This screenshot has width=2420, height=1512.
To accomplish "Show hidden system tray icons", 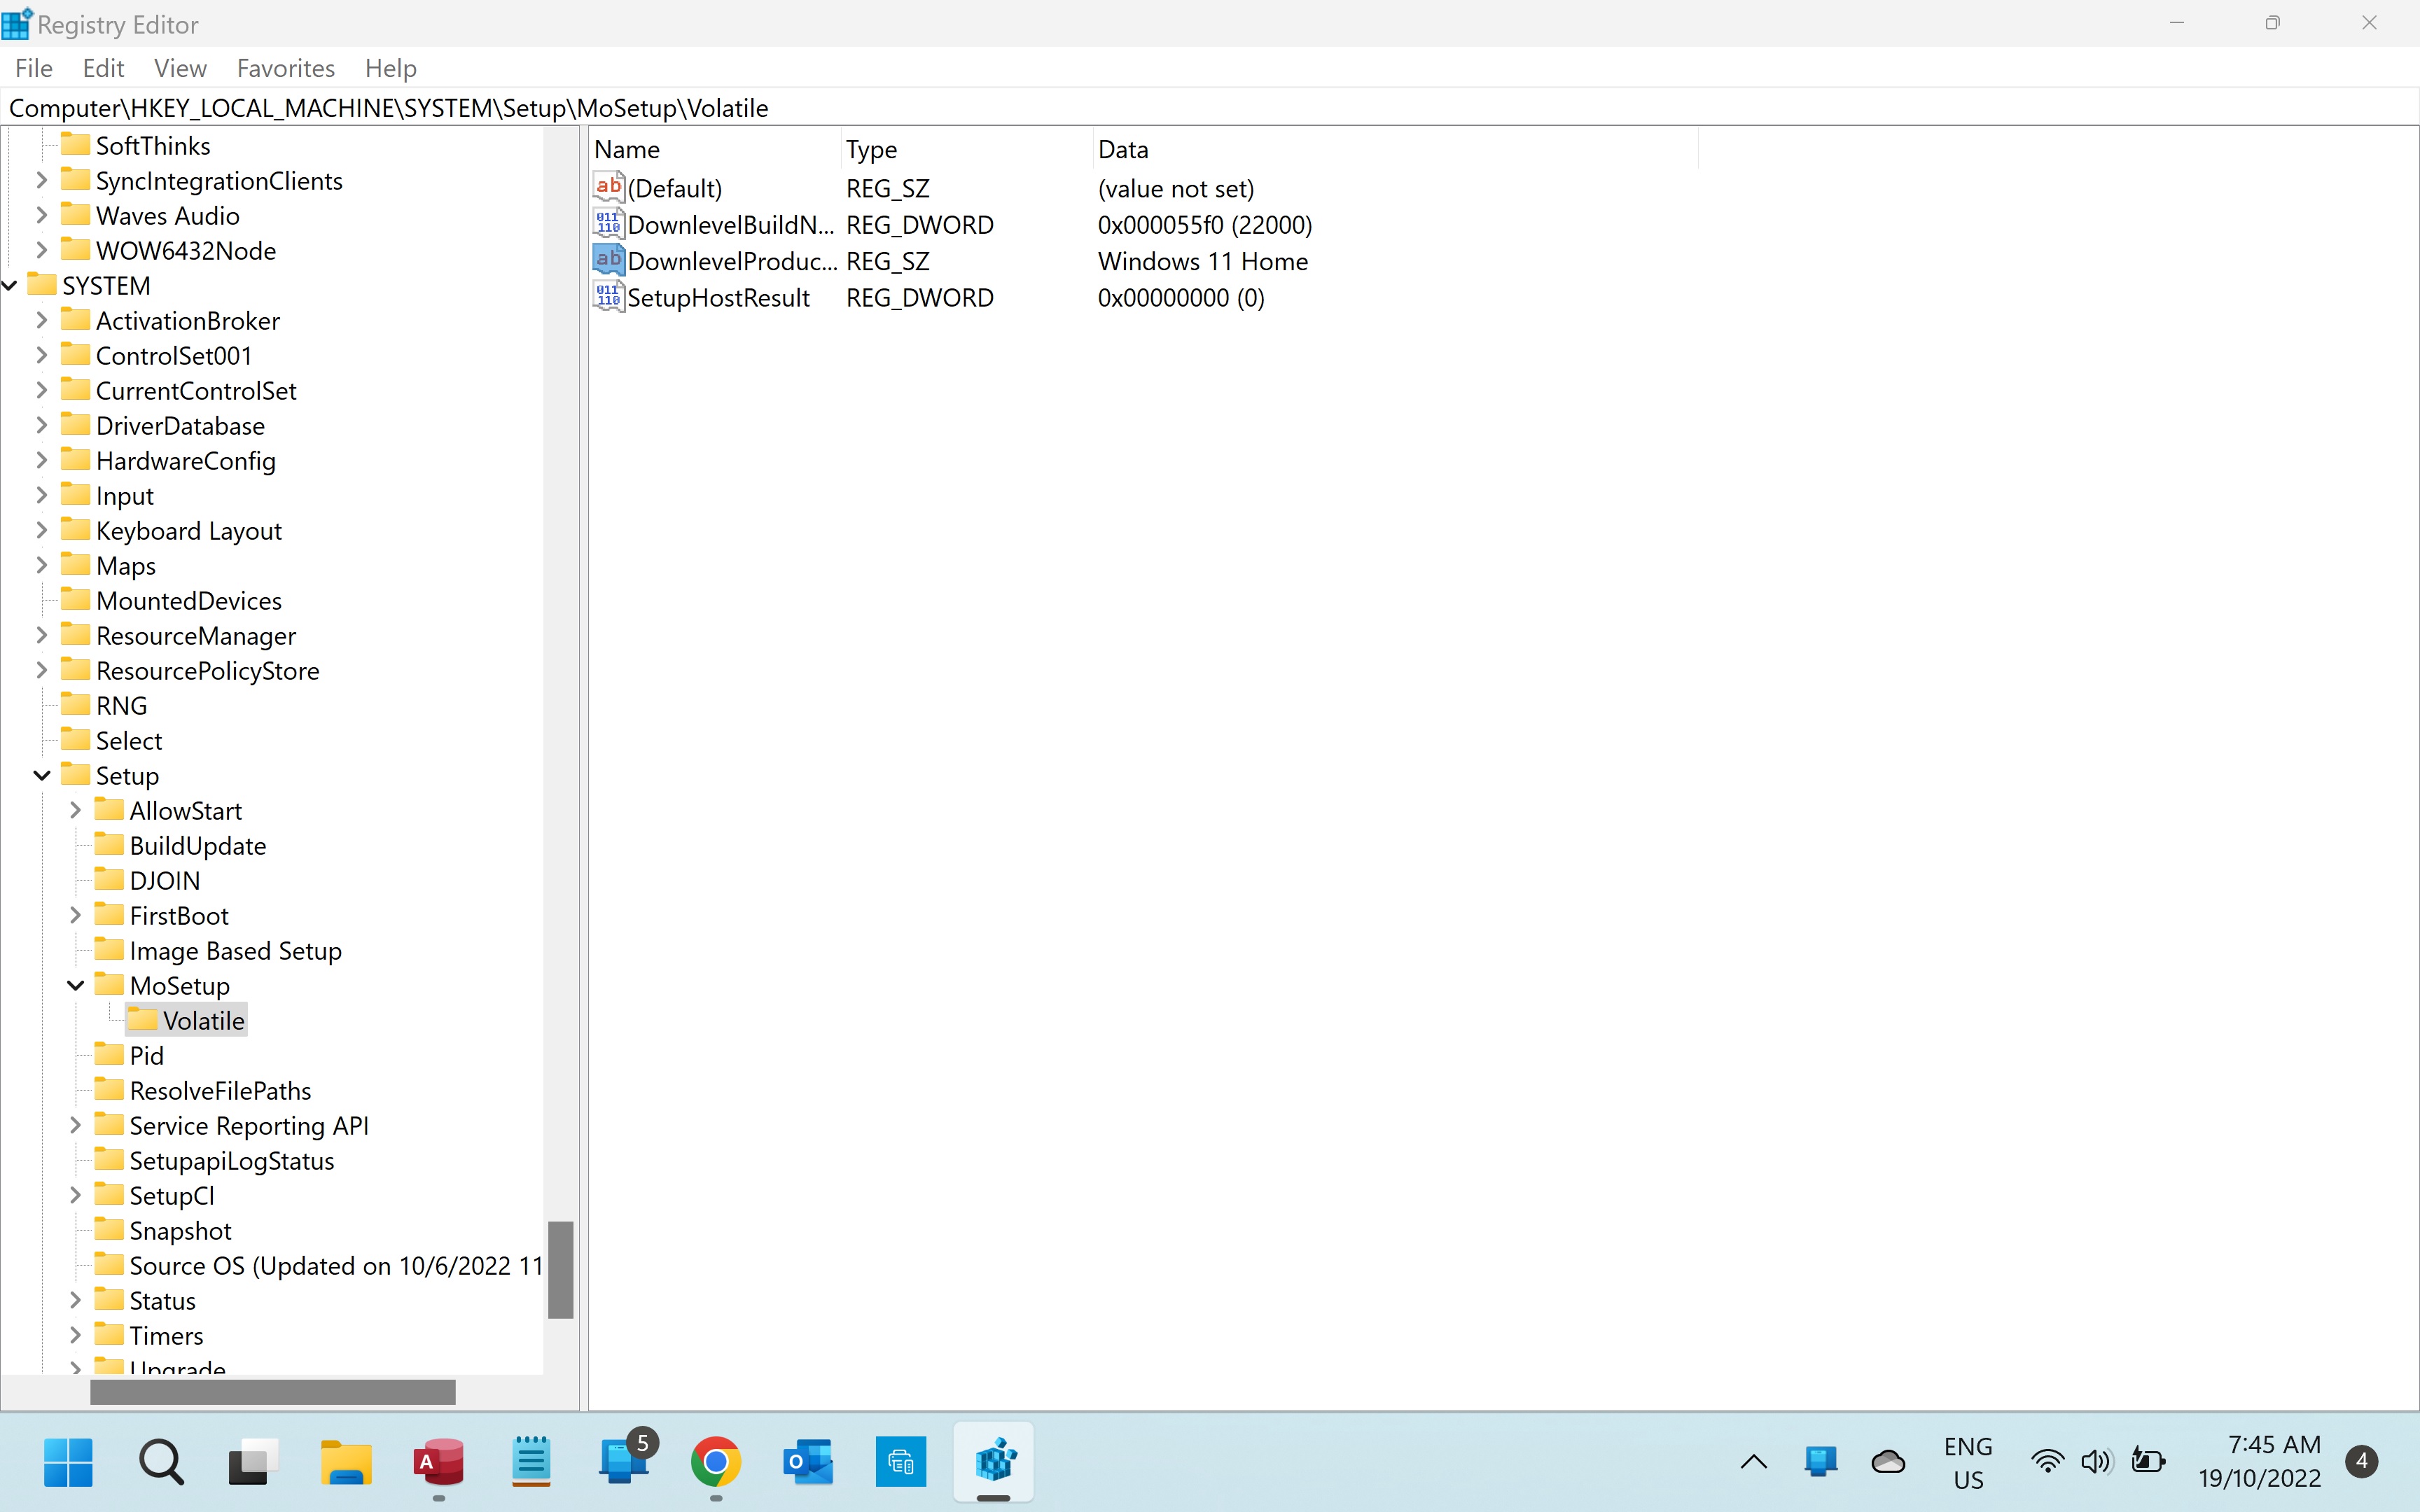I will coord(1753,1462).
